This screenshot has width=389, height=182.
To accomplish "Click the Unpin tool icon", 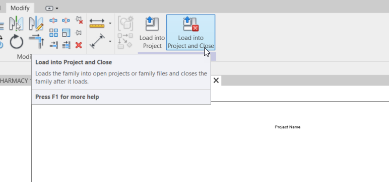I will [x=79, y=20].
